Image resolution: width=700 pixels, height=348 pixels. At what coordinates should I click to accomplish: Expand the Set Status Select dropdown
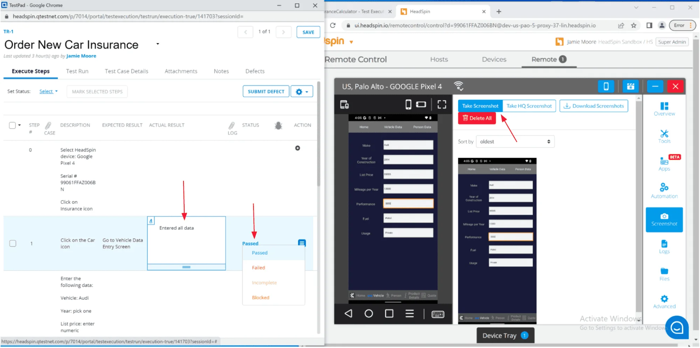pyautogui.click(x=48, y=91)
